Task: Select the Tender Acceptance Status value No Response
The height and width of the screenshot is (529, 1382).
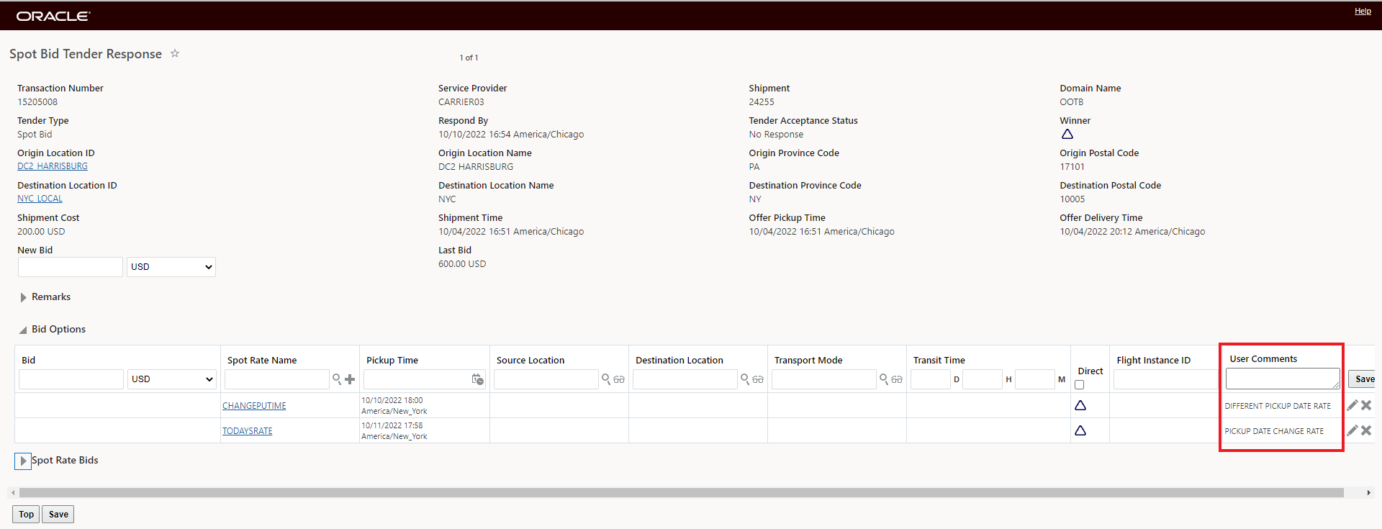Action: (776, 135)
